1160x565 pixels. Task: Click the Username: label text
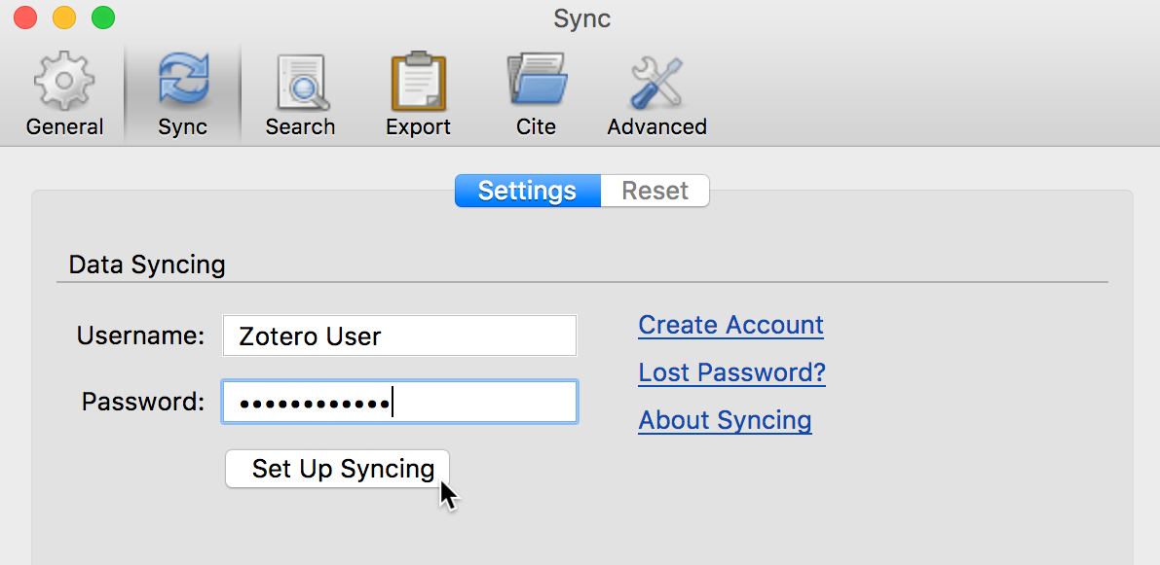140,336
